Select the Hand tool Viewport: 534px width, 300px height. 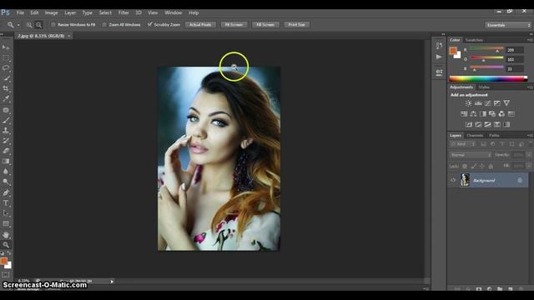[6, 235]
